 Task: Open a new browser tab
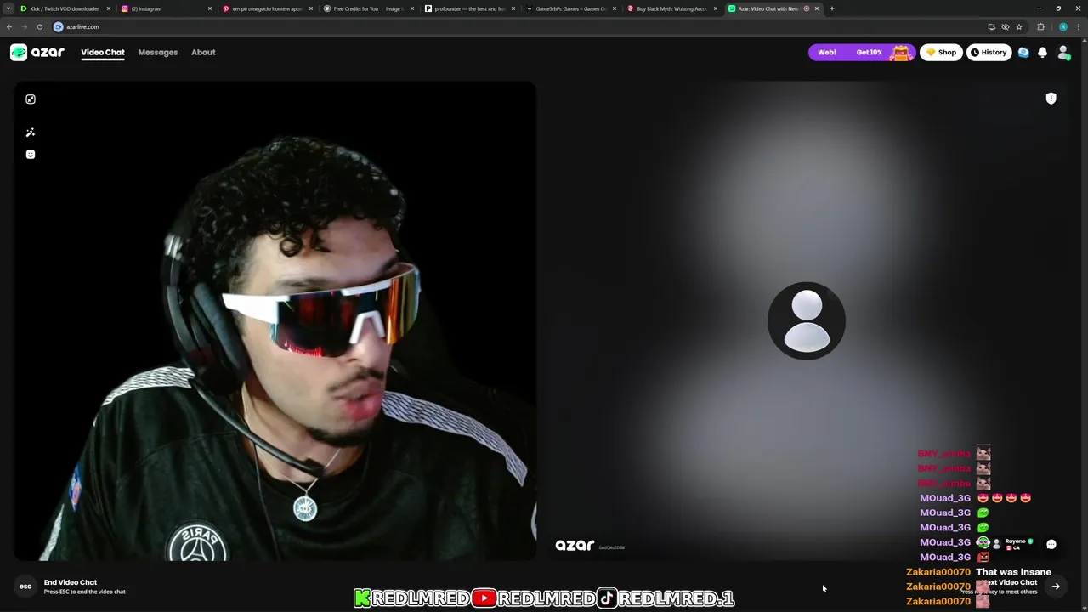coord(832,8)
